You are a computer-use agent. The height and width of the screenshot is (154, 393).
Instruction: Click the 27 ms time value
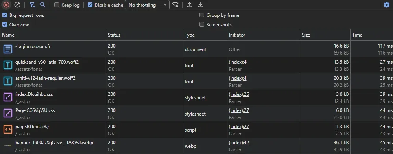tap(386, 62)
